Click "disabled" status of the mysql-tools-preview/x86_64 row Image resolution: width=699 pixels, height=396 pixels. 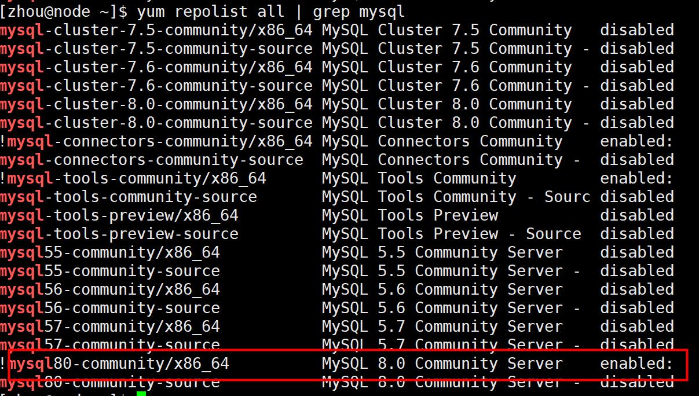[x=637, y=215]
